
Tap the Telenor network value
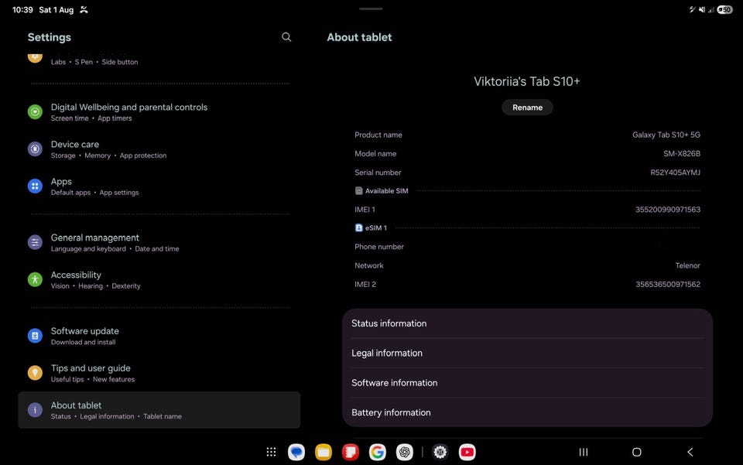687,265
